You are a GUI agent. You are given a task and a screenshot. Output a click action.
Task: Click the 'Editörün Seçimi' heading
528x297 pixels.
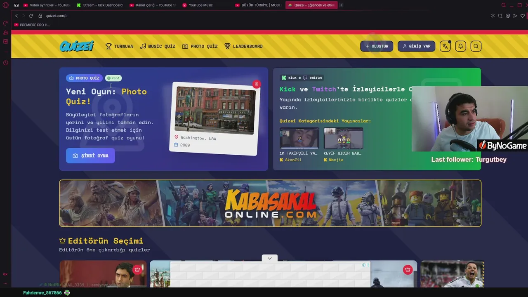[x=106, y=241]
